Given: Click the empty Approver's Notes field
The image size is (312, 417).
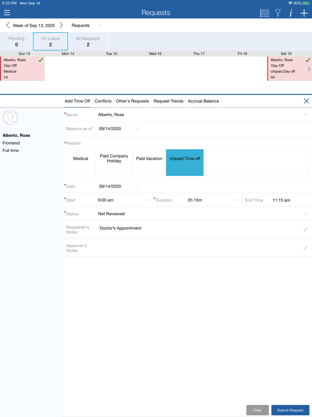Looking at the screenshot, I should 199,248.
